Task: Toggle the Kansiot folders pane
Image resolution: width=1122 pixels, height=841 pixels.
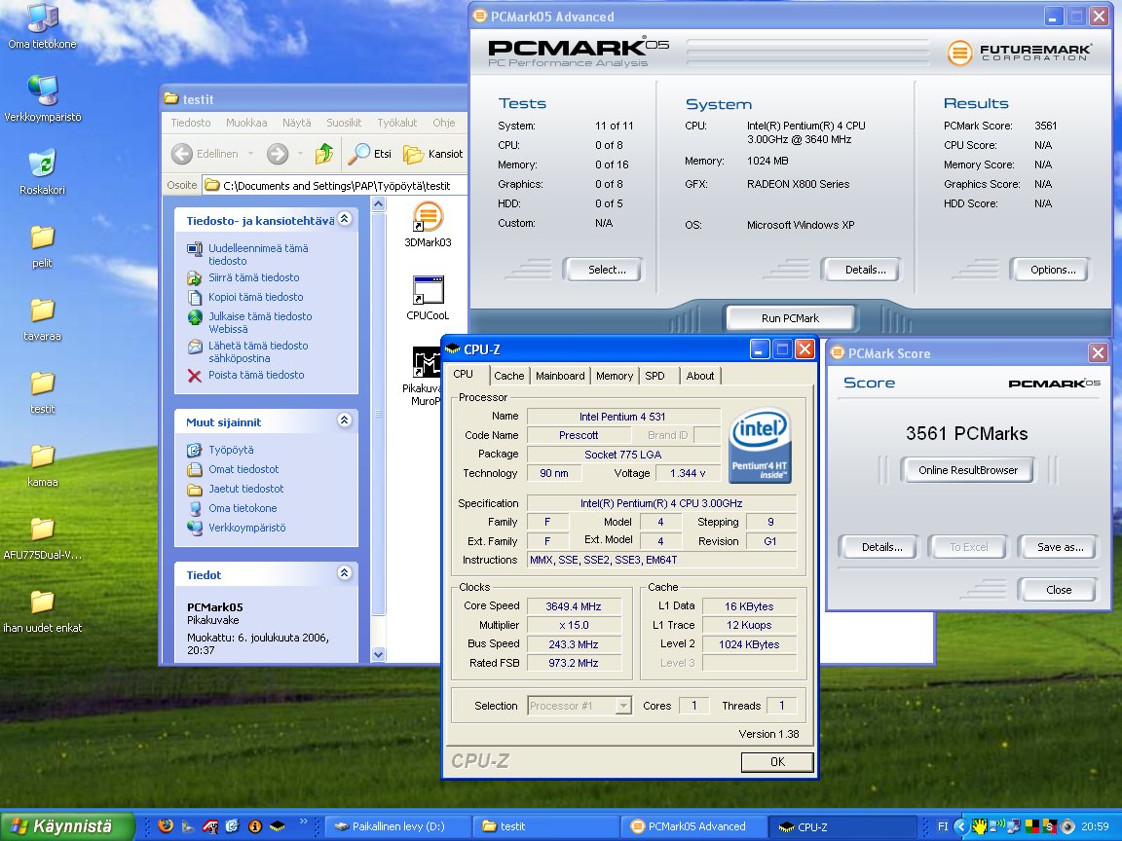Action: point(432,153)
